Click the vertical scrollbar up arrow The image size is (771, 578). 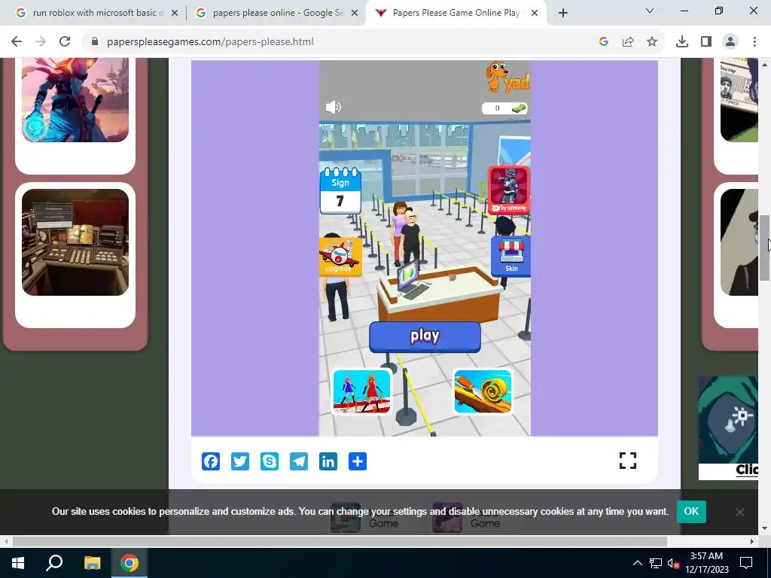(x=764, y=64)
